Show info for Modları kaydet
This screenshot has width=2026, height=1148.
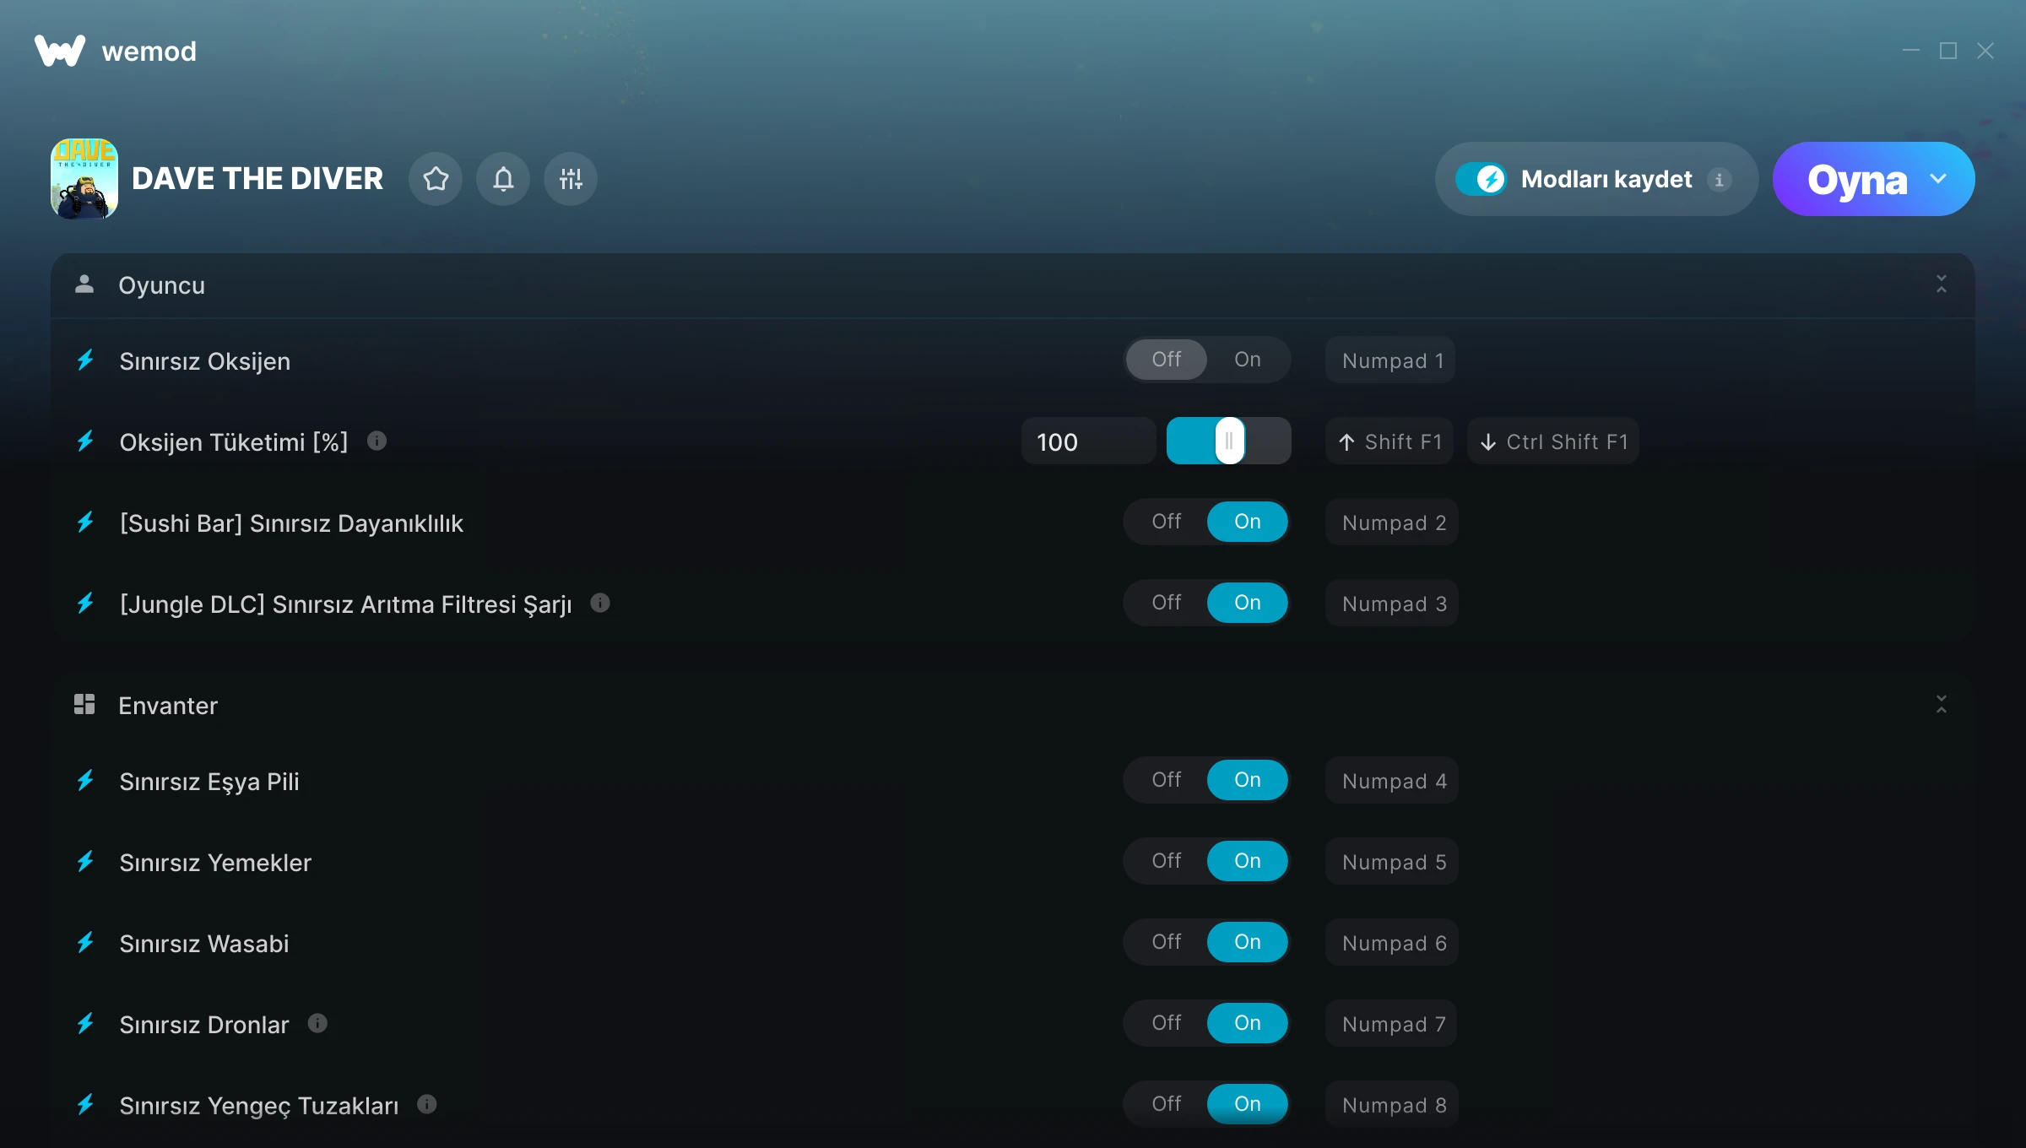click(x=1719, y=179)
